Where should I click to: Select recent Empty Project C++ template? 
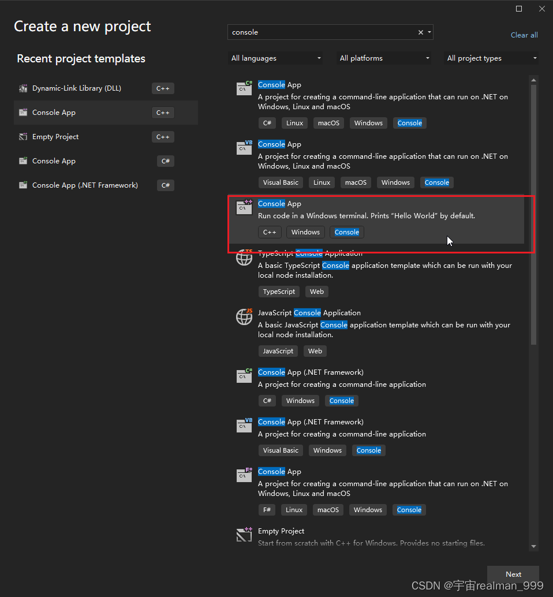pos(106,137)
